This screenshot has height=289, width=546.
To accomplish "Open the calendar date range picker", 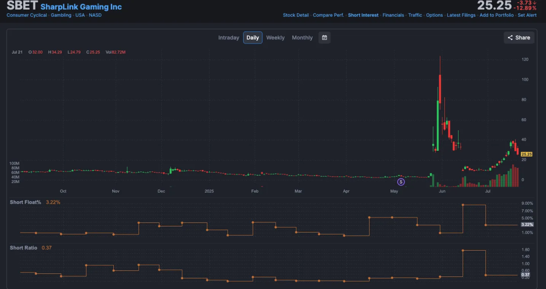I will (325, 37).
